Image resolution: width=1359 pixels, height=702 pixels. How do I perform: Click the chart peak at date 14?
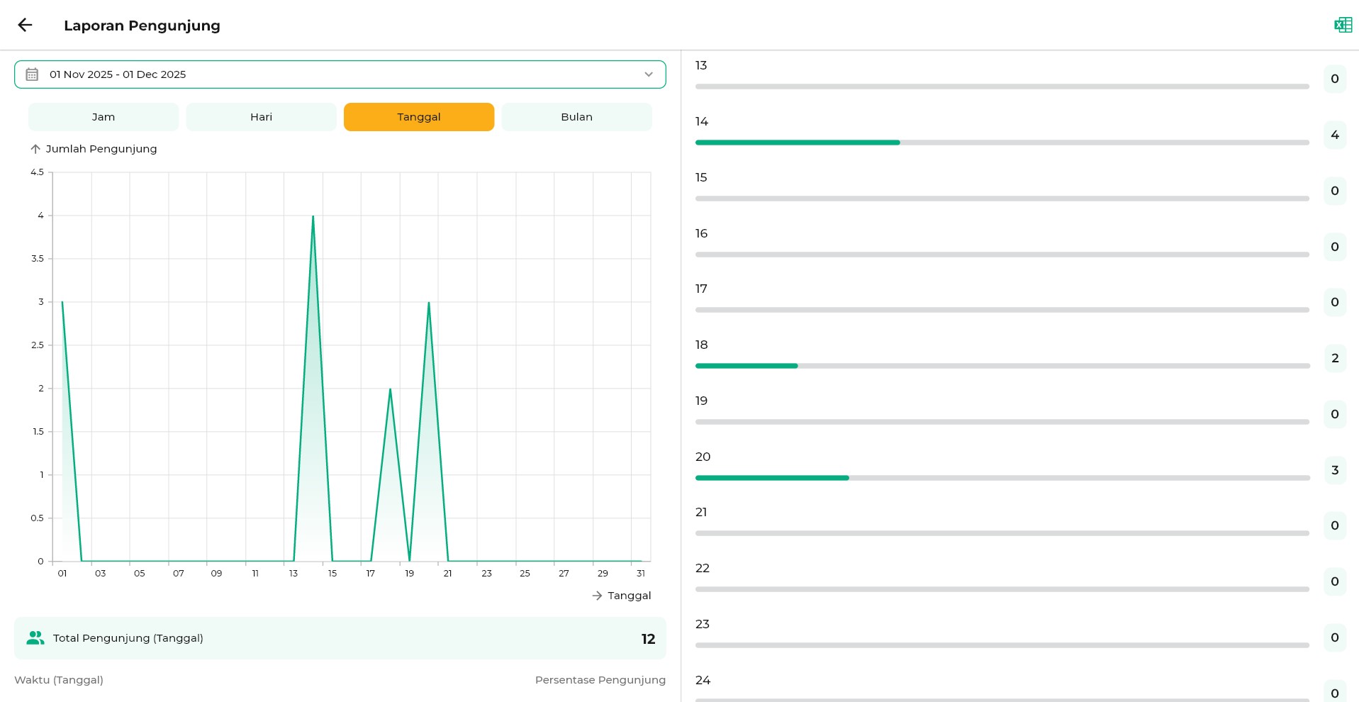[313, 216]
